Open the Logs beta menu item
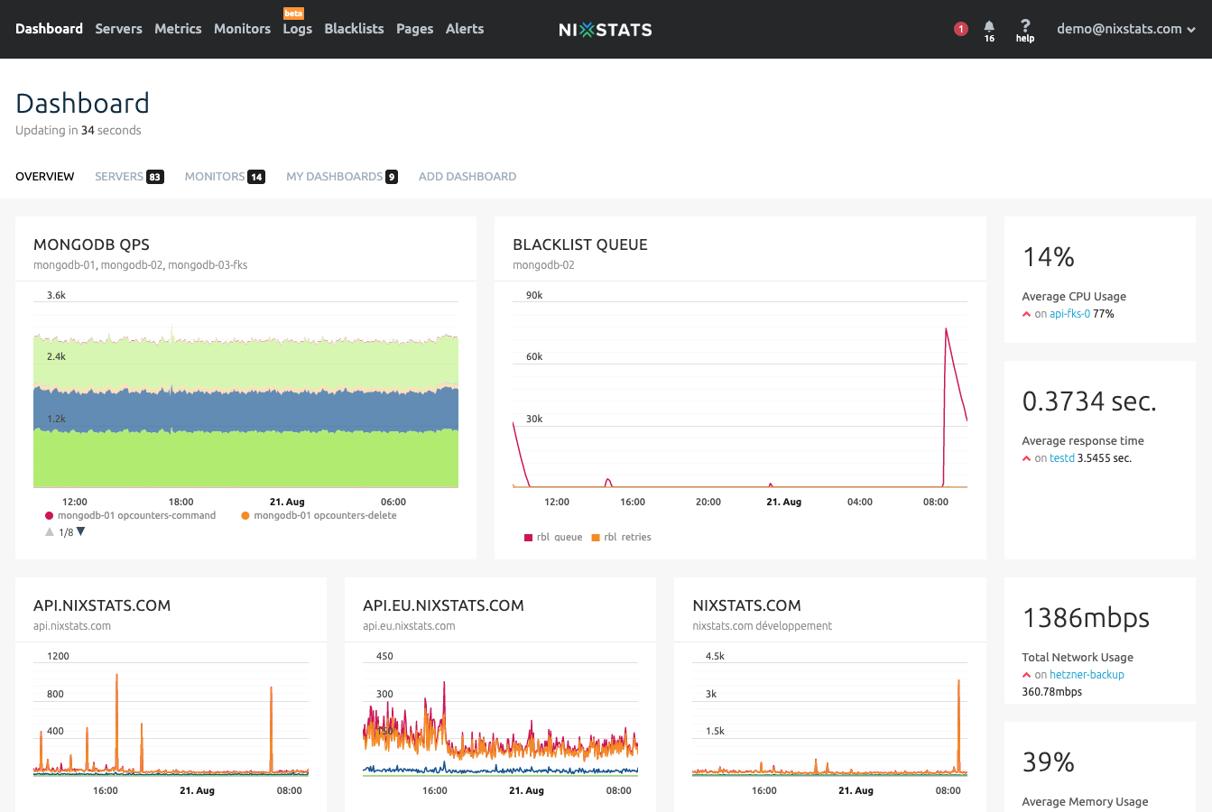The image size is (1212, 812). (x=297, y=29)
